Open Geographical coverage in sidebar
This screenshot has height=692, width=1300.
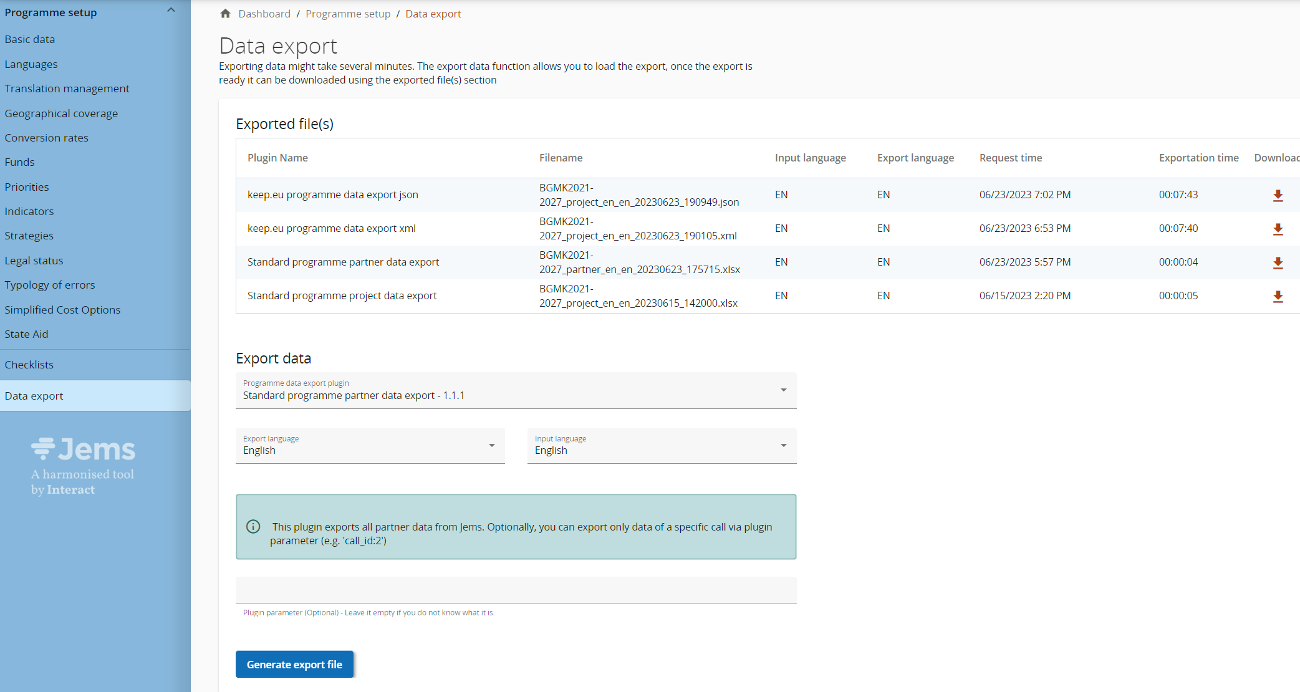tap(61, 113)
